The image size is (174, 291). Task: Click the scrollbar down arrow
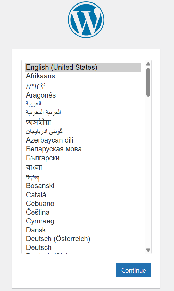click(x=148, y=250)
